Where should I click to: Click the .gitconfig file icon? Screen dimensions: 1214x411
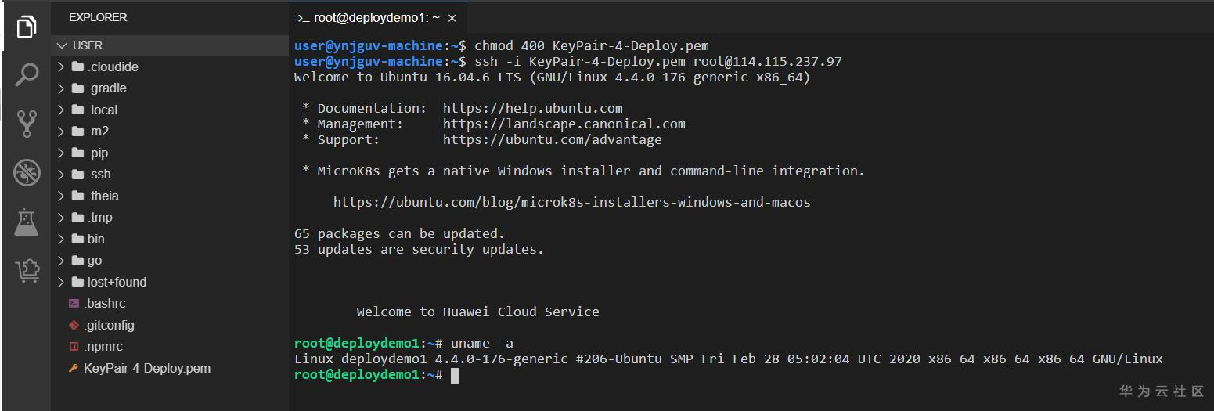point(74,325)
